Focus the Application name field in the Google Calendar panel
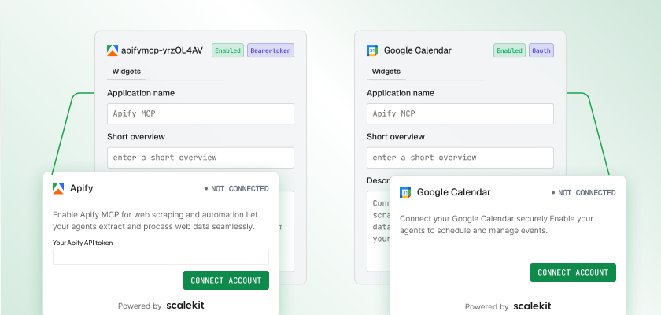The height and width of the screenshot is (315, 661). tap(460, 114)
